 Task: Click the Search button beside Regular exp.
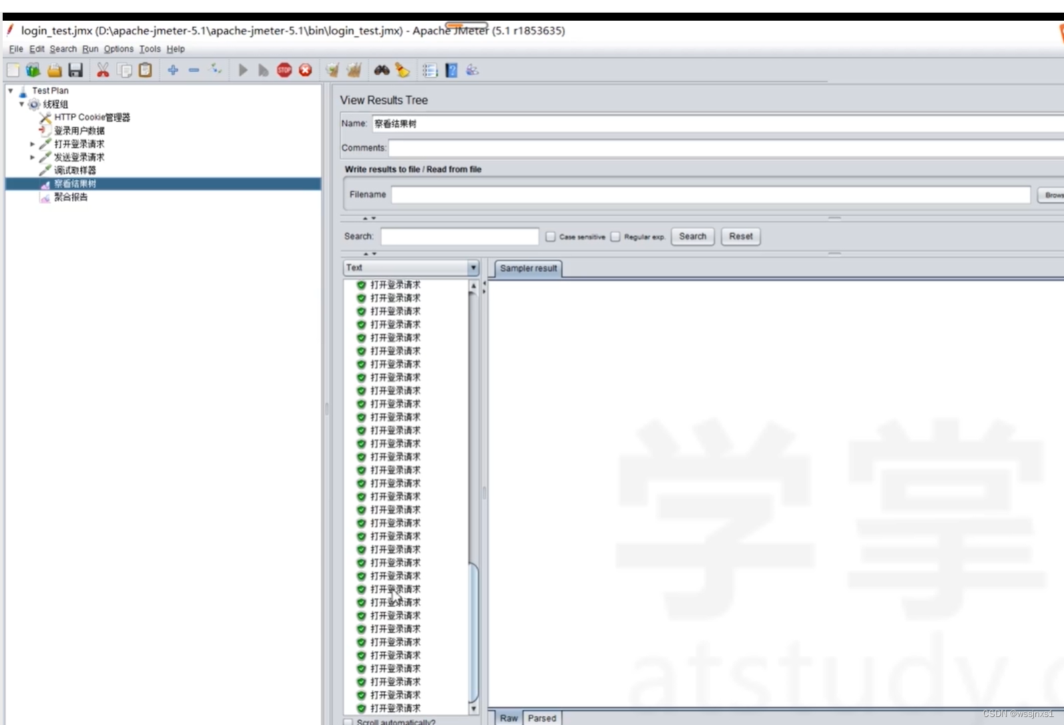click(x=692, y=236)
